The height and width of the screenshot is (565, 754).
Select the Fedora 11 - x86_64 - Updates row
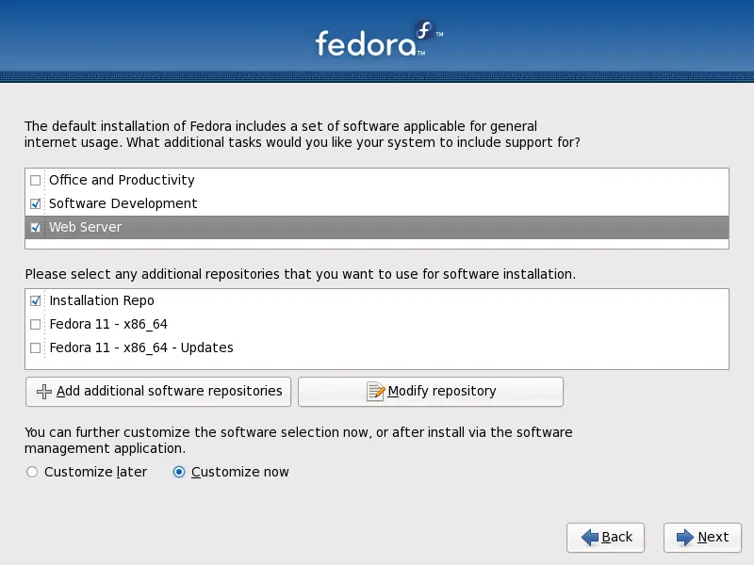[377, 347]
